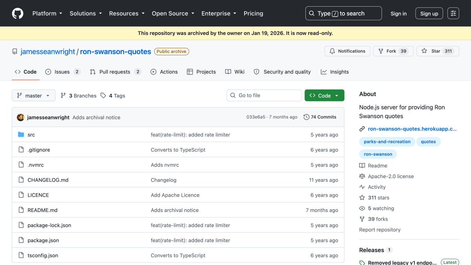Open the green Code dropdown button
Viewport: 471px width, 265px height.
coord(324,95)
